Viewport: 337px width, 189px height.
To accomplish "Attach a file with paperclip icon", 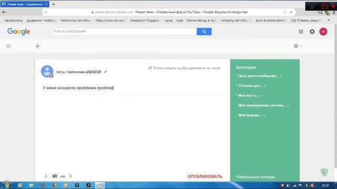I will (71, 176).
